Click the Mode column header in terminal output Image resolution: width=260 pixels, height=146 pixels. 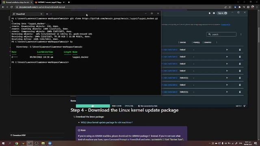click(x=14, y=52)
